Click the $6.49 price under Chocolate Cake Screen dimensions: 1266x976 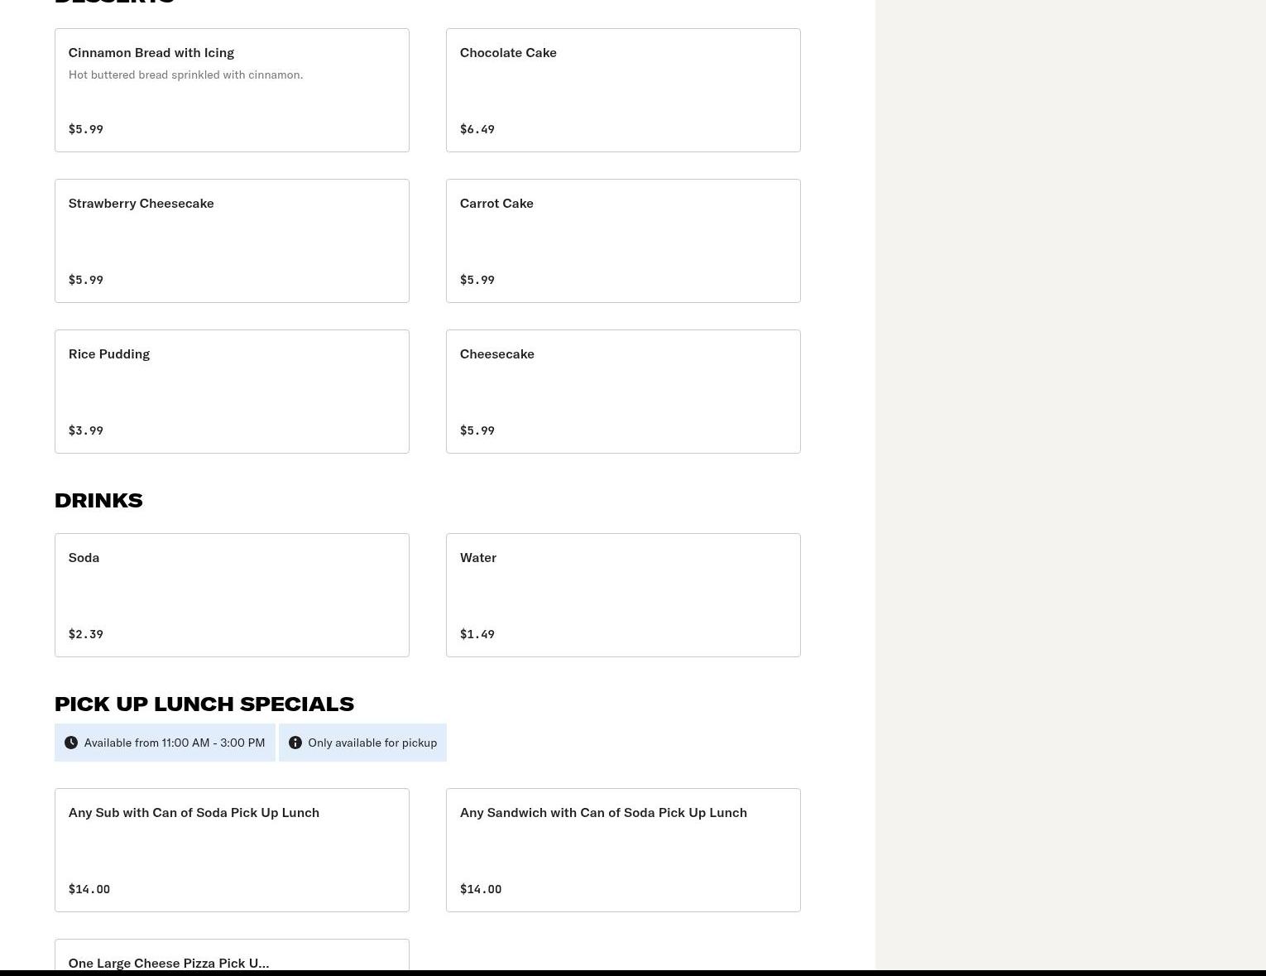point(477,129)
